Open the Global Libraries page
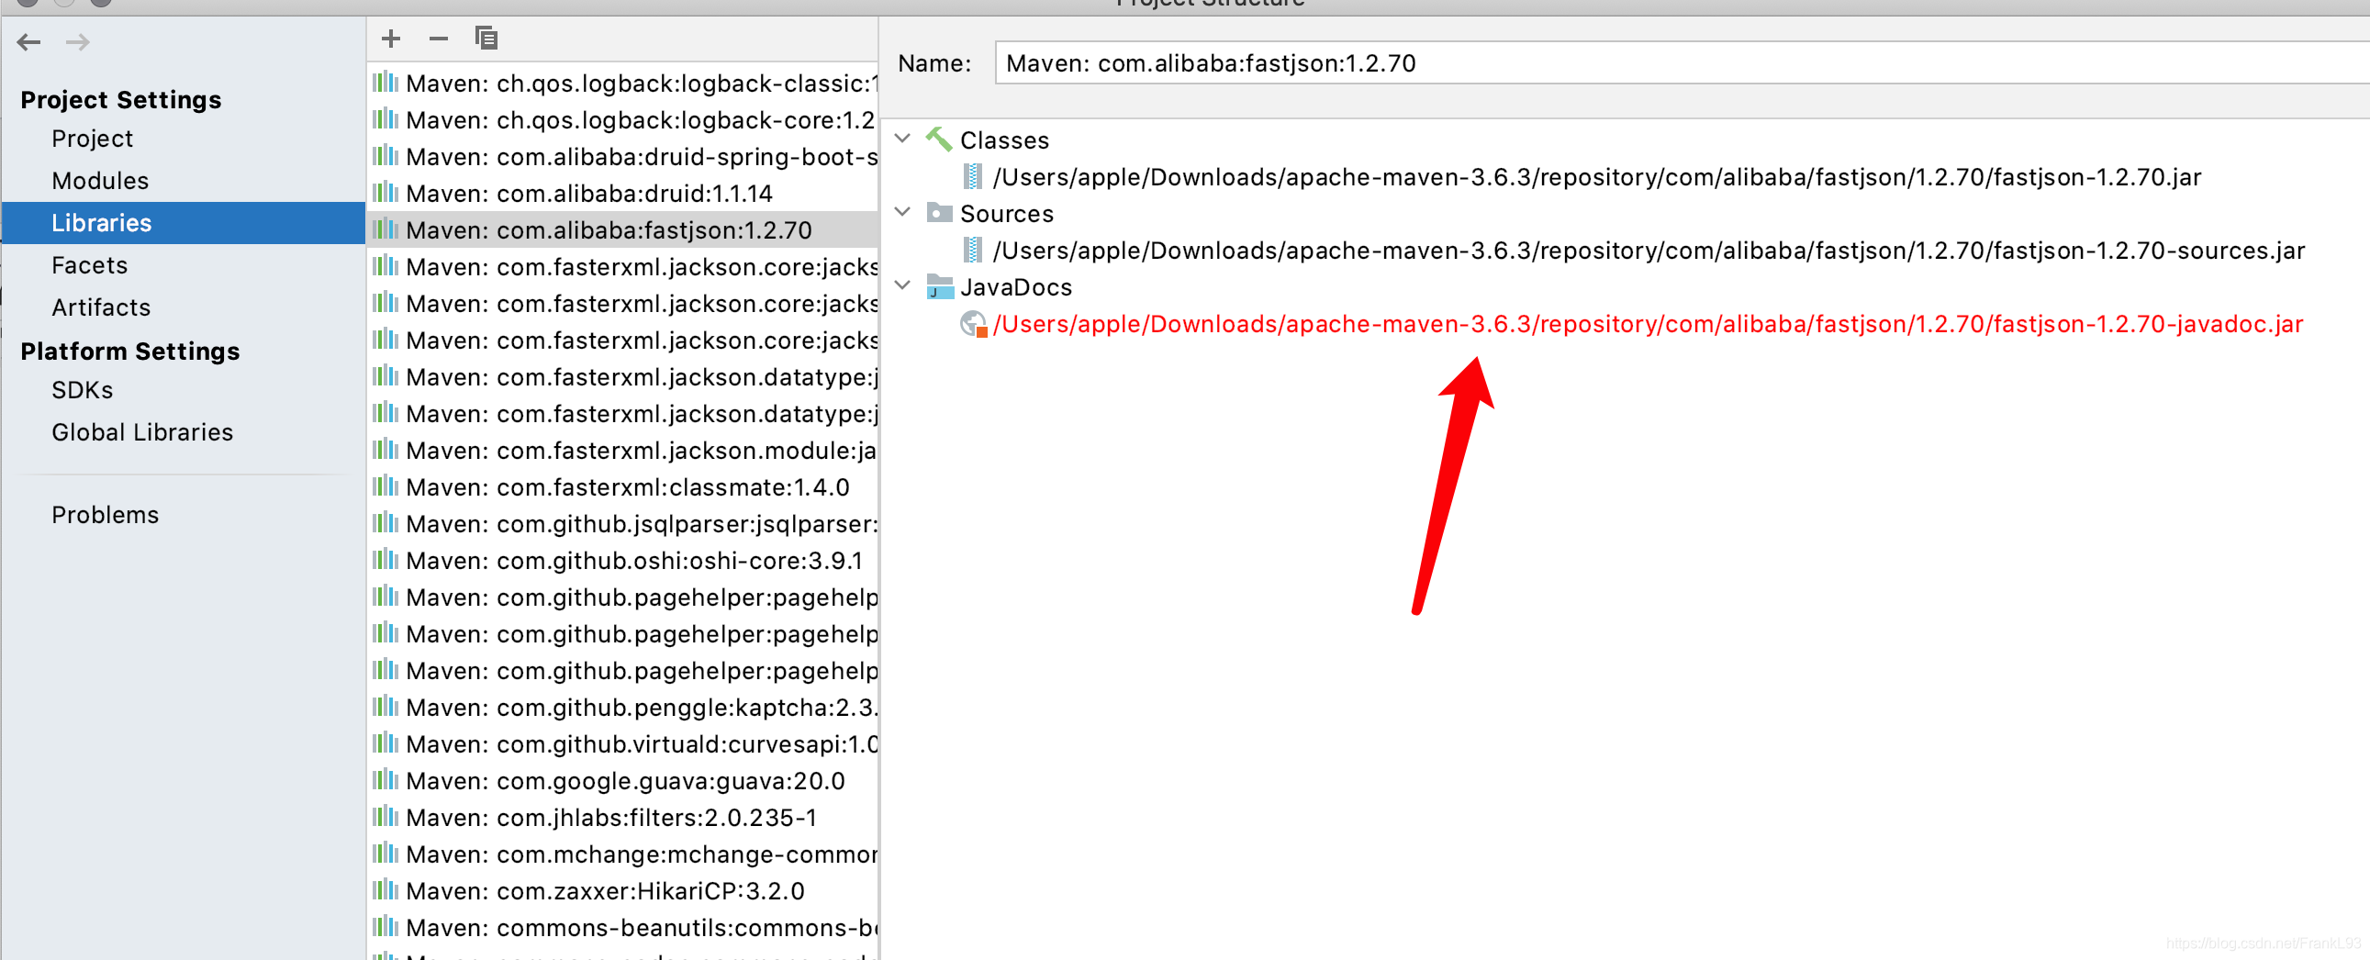 tap(142, 433)
